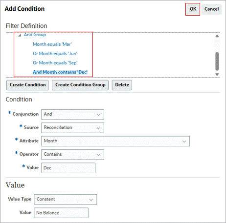The width and height of the screenshot is (226, 223).
Task: Select condition Month equals 'Mar'
Action: (52, 44)
